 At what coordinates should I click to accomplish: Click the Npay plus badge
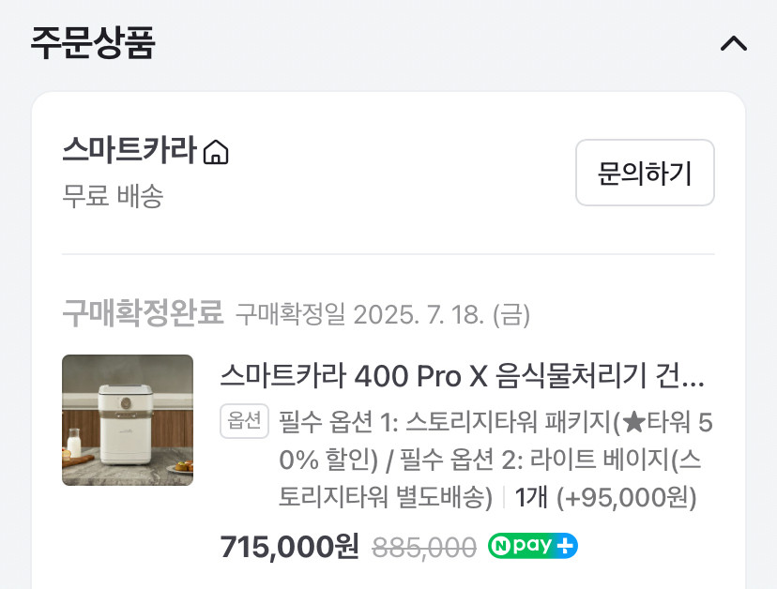coord(533,546)
